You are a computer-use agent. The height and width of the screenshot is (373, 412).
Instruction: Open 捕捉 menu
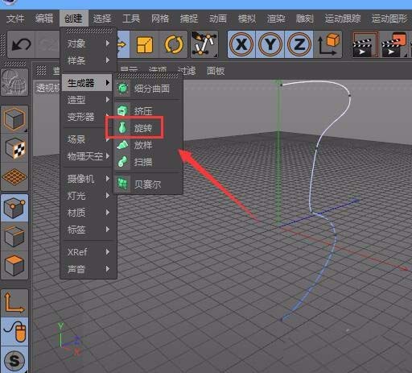[189, 19]
